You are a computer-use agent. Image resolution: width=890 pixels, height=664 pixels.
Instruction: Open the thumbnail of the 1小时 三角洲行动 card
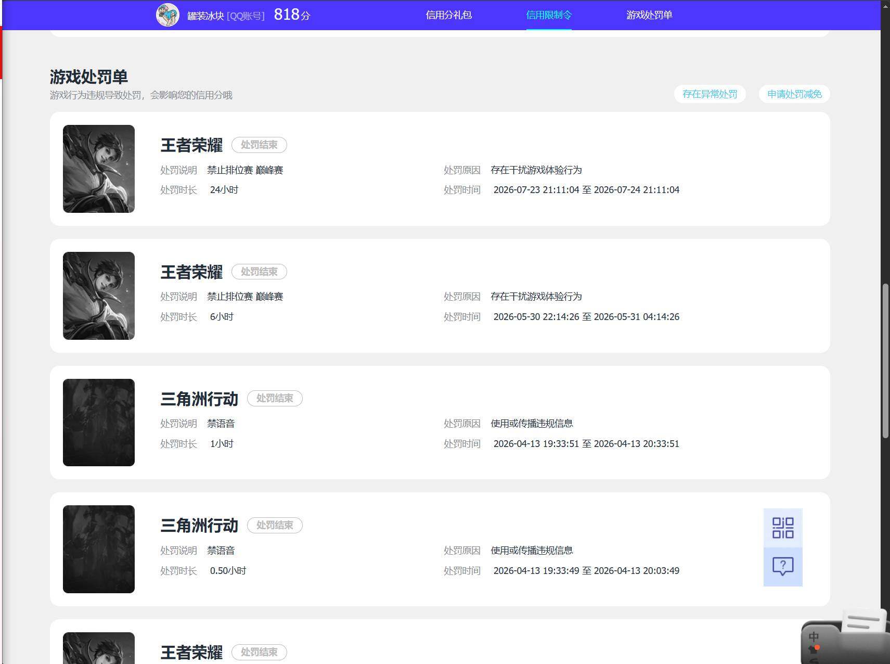tap(99, 423)
